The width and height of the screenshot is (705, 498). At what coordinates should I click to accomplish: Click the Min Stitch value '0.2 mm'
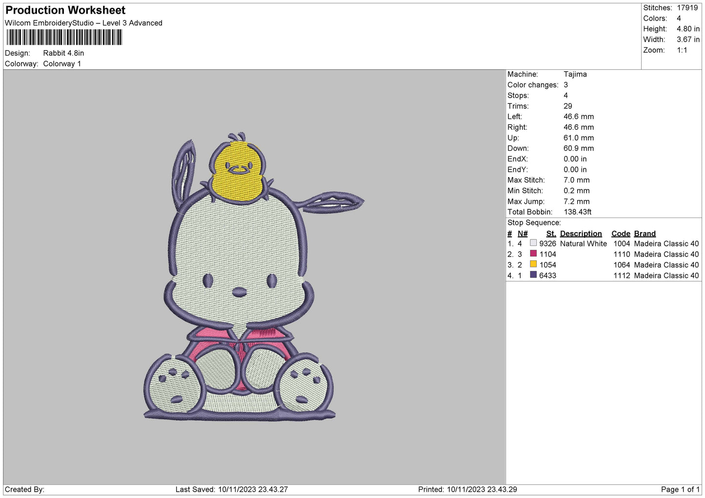[577, 191]
